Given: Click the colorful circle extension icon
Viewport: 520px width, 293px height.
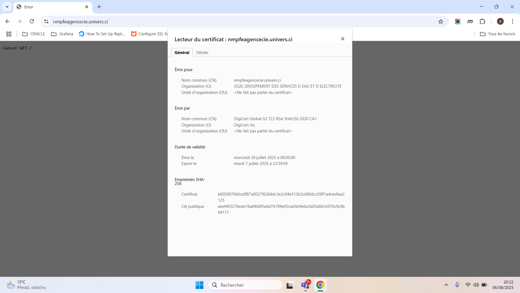Looking at the screenshot, I should 458,21.
